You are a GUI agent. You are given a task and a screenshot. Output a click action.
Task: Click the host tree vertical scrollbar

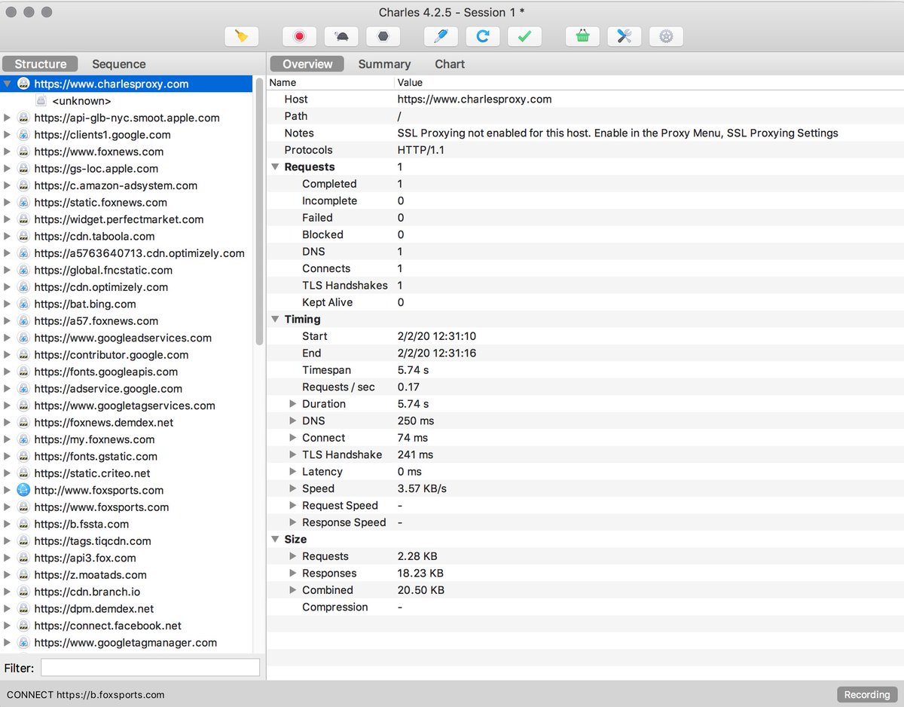tap(259, 211)
